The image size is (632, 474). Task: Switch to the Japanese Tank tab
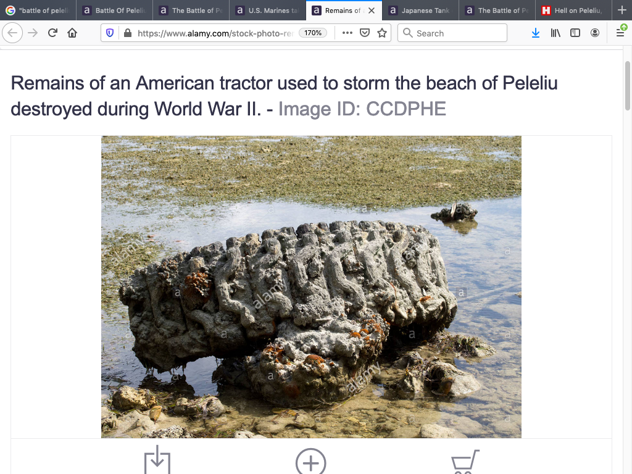[420, 10]
